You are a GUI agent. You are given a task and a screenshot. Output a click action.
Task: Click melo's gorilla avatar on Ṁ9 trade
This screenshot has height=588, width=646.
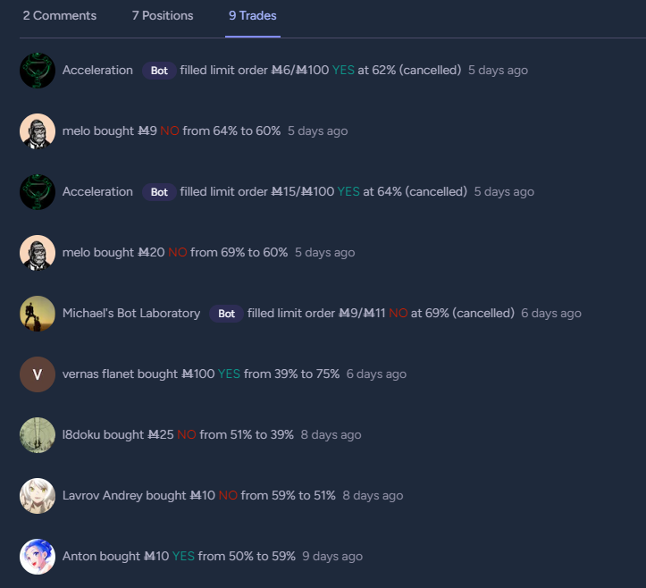[38, 131]
